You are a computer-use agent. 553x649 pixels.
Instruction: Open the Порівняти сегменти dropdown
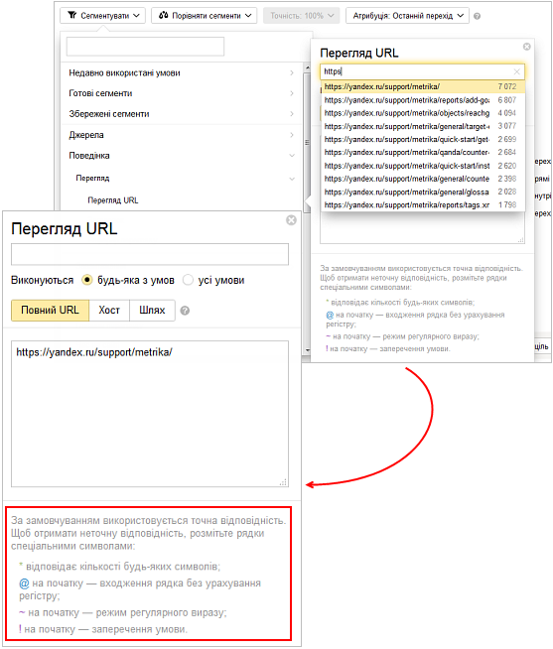[204, 16]
